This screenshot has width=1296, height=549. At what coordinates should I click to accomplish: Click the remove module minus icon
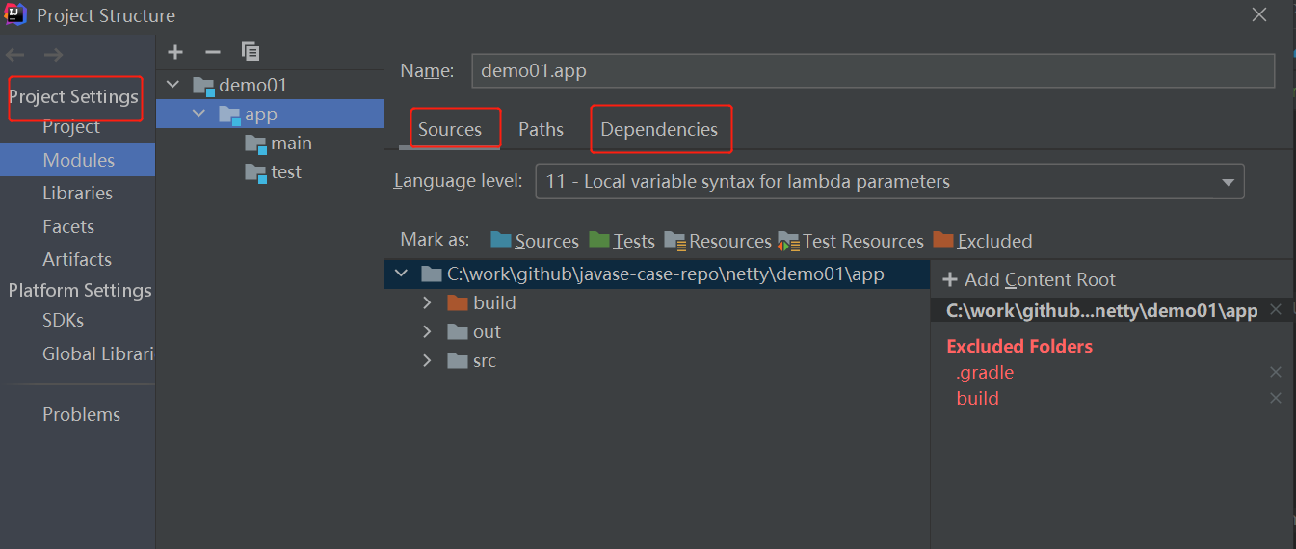tap(213, 52)
